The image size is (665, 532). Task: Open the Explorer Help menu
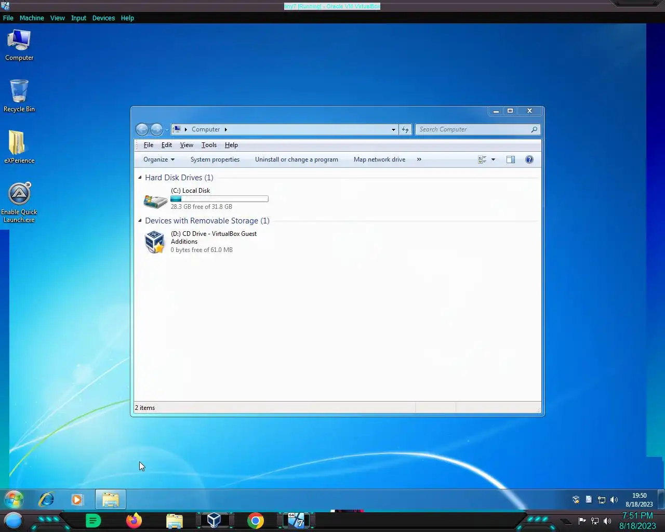pyautogui.click(x=231, y=145)
